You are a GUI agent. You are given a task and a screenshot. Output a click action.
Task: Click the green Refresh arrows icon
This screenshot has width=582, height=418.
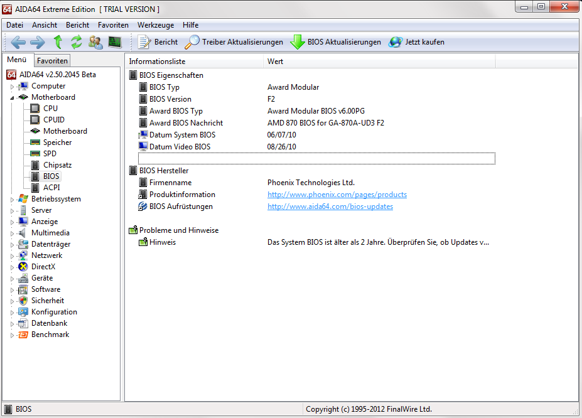77,42
